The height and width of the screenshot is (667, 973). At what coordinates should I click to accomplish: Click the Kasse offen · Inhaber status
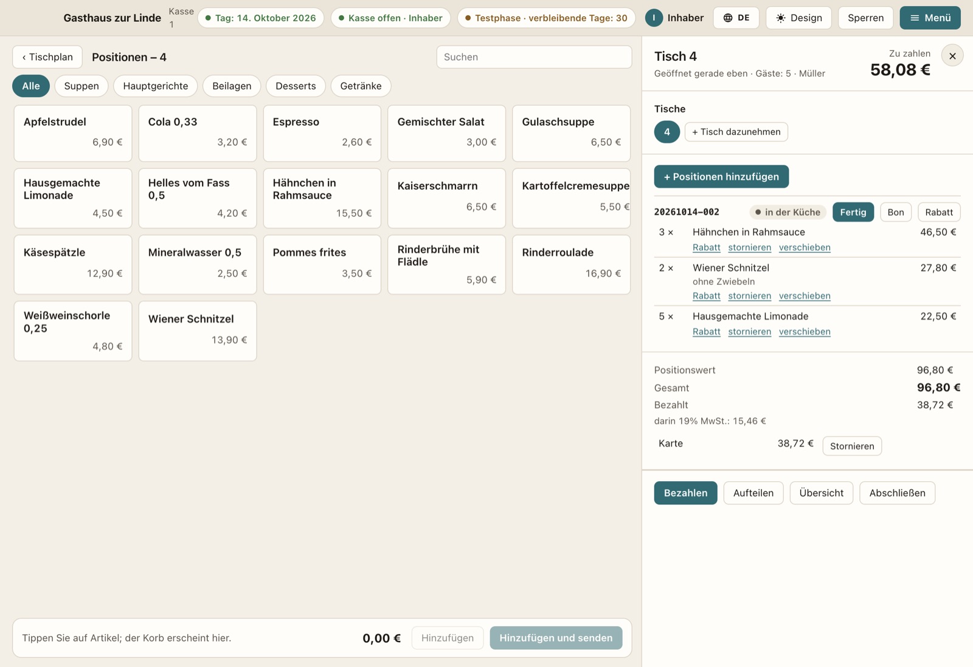pos(390,18)
